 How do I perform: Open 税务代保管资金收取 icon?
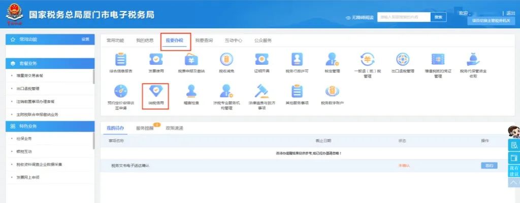click(472, 60)
